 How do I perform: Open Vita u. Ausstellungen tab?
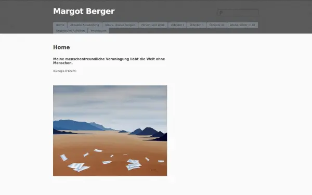[x=120, y=25]
